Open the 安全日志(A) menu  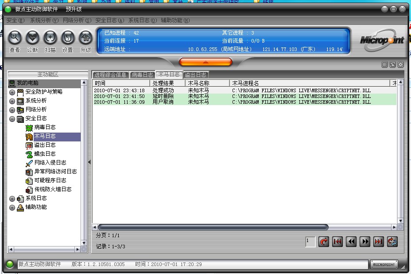(x=110, y=20)
